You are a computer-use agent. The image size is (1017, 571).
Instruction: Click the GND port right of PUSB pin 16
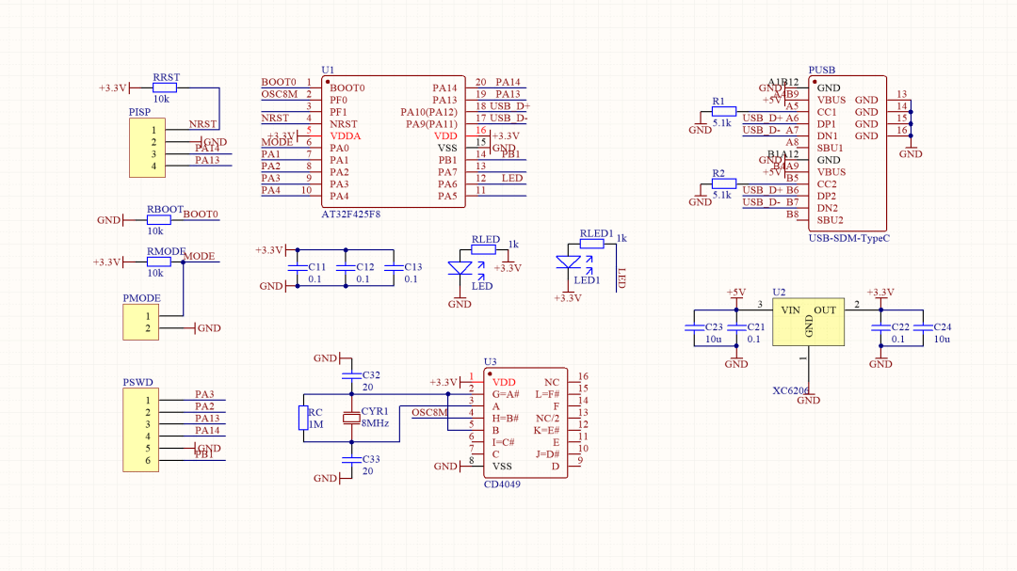(x=911, y=152)
